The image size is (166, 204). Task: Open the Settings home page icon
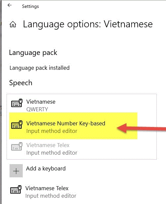[13, 24]
